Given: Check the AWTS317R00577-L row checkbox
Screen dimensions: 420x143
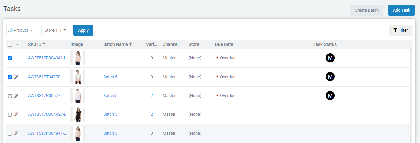Looking at the screenshot, I should [x=10, y=96].
